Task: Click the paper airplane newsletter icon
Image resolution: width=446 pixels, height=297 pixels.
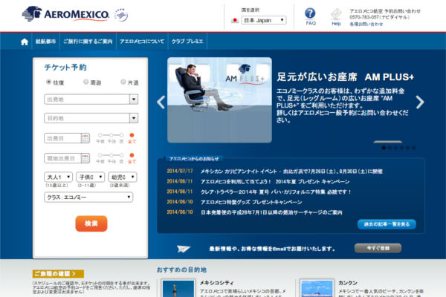Action: pos(183,249)
